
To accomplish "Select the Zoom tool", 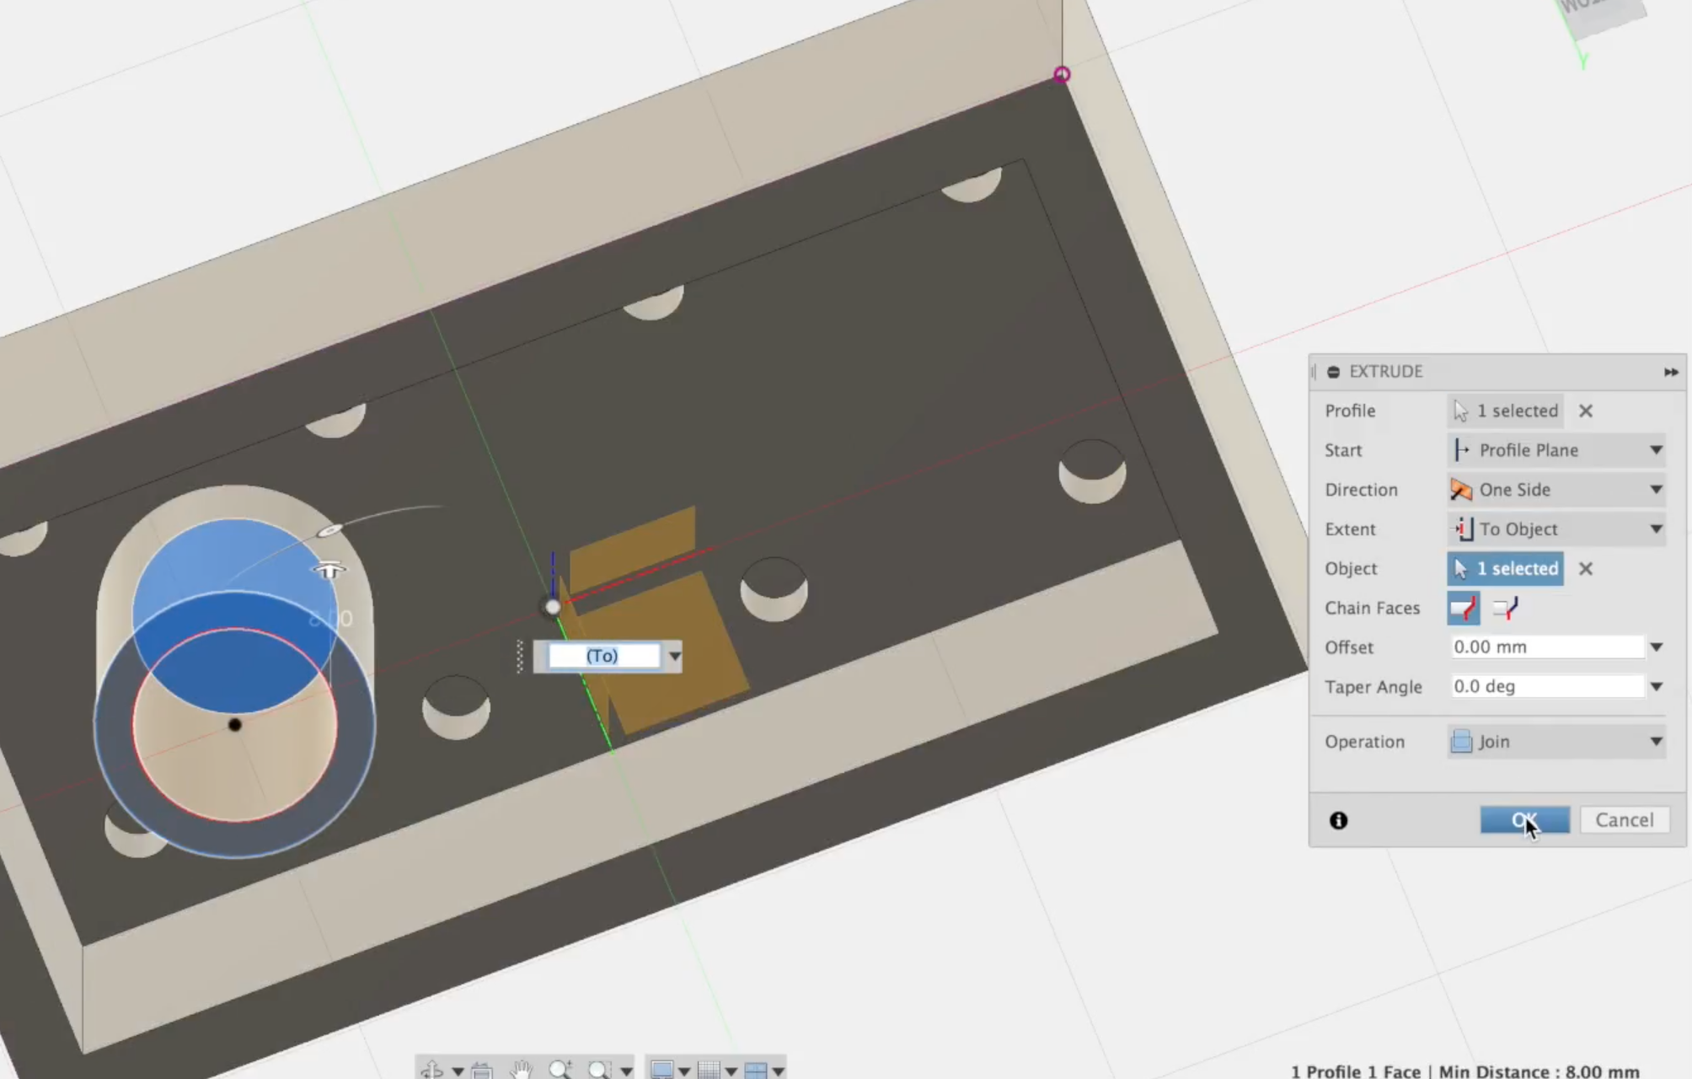I will 561,1069.
